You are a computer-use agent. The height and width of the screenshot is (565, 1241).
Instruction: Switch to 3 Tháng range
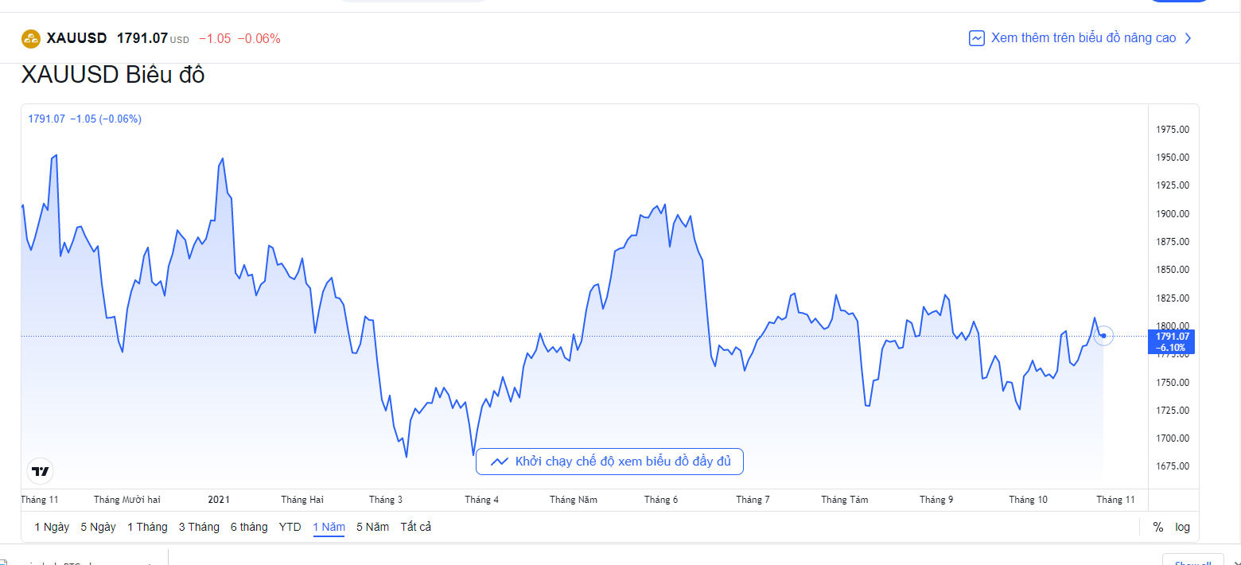[x=199, y=527]
